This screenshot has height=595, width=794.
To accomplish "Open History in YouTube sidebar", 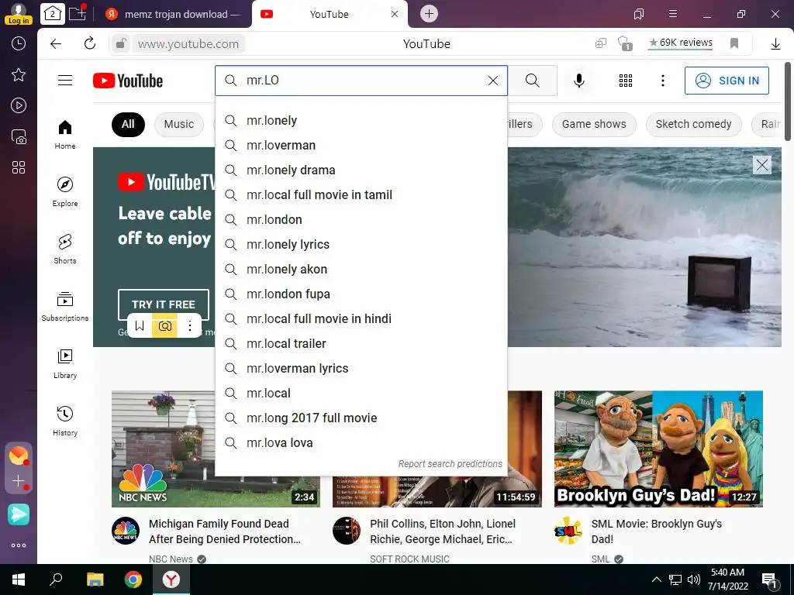I will click(65, 421).
